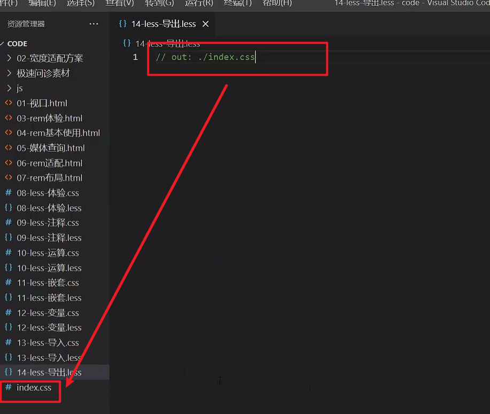Viewport: 490px width, 414px height.
Task: Open the 终端(T) menu
Action: 238,3
